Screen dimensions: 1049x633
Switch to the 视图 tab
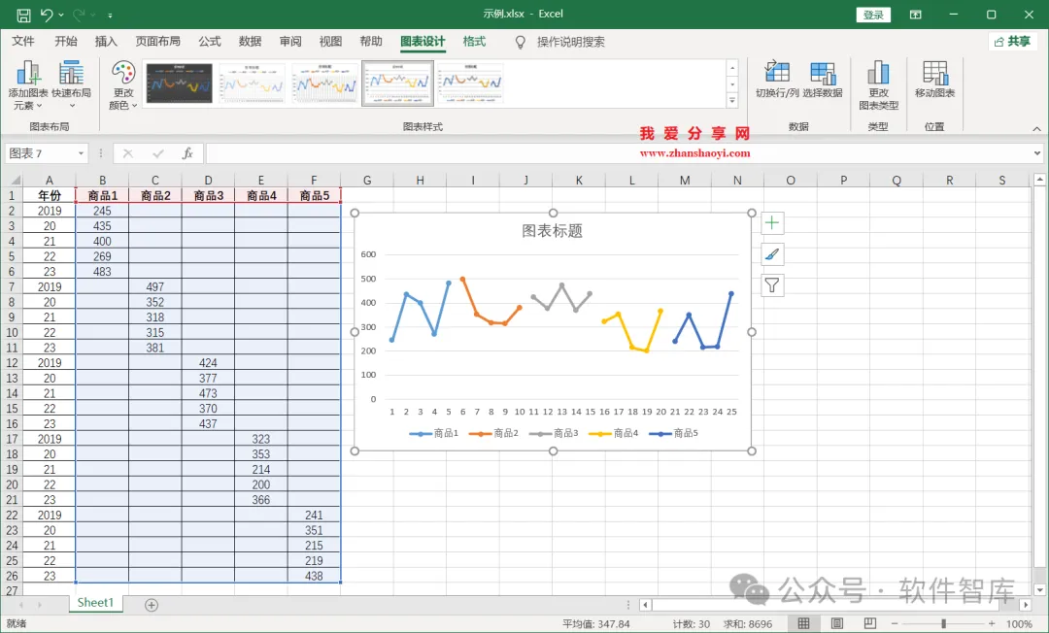point(330,42)
